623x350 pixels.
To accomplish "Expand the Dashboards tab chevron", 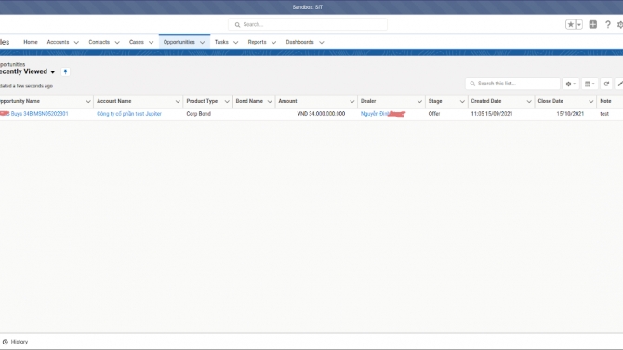I will click(322, 42).
